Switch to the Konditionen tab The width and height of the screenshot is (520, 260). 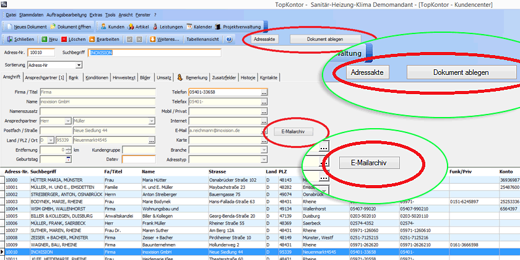point(97,77)
